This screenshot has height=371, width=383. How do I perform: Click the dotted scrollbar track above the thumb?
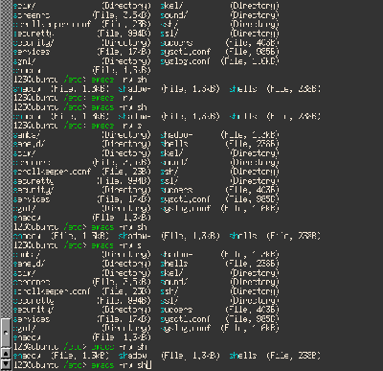pos(6,160)
